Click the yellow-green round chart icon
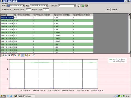The image size is (131, 98). point(26,55)
